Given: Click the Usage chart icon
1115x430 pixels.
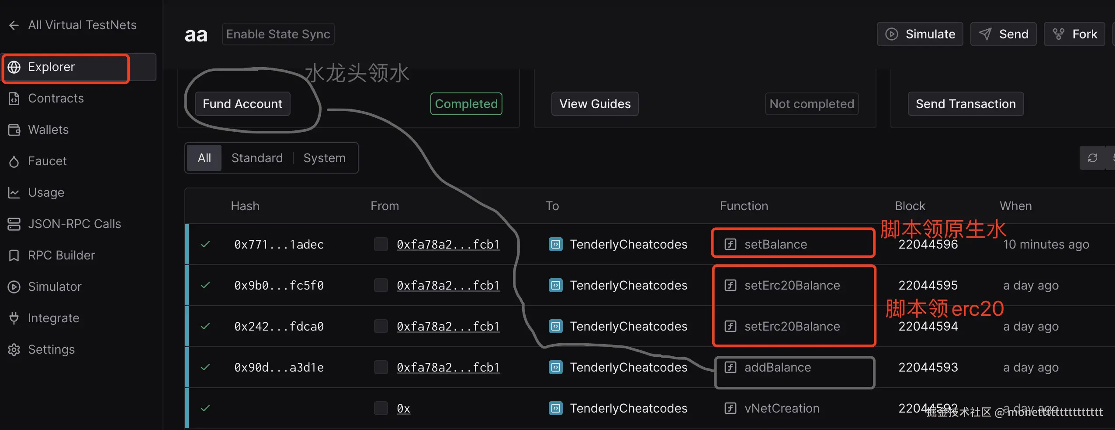Looking at the screenshot, I should coord(14,193).
